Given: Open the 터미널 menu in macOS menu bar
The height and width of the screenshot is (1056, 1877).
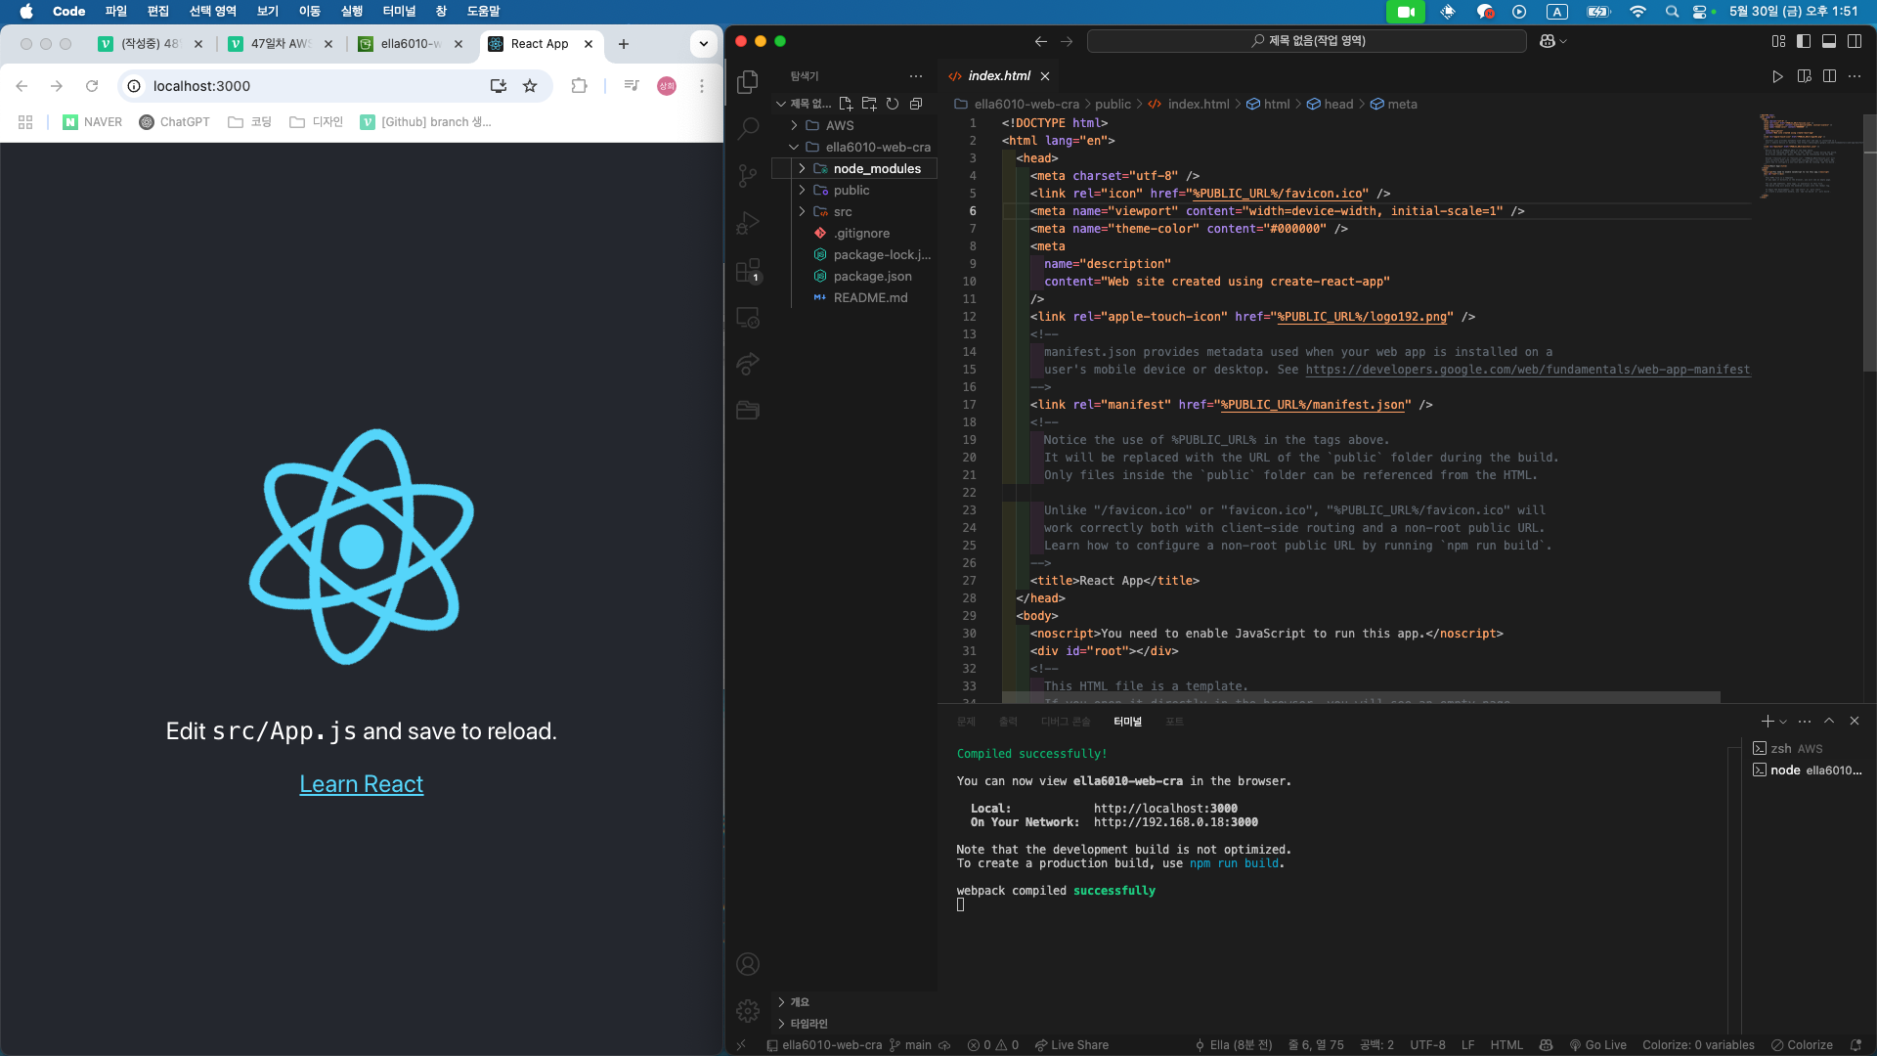Looking at the screenshot, I should [x=399, y=12].
